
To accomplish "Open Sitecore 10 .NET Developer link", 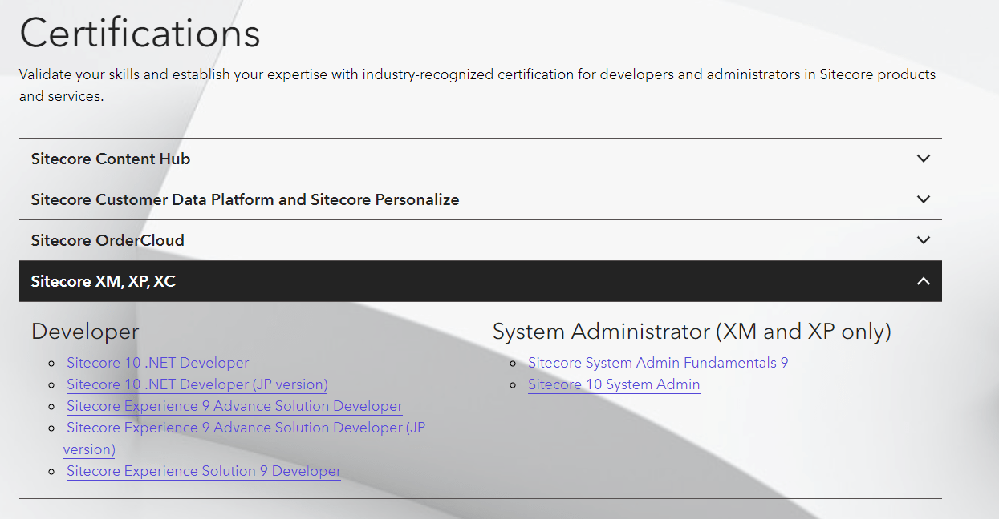I will point(158,363).
